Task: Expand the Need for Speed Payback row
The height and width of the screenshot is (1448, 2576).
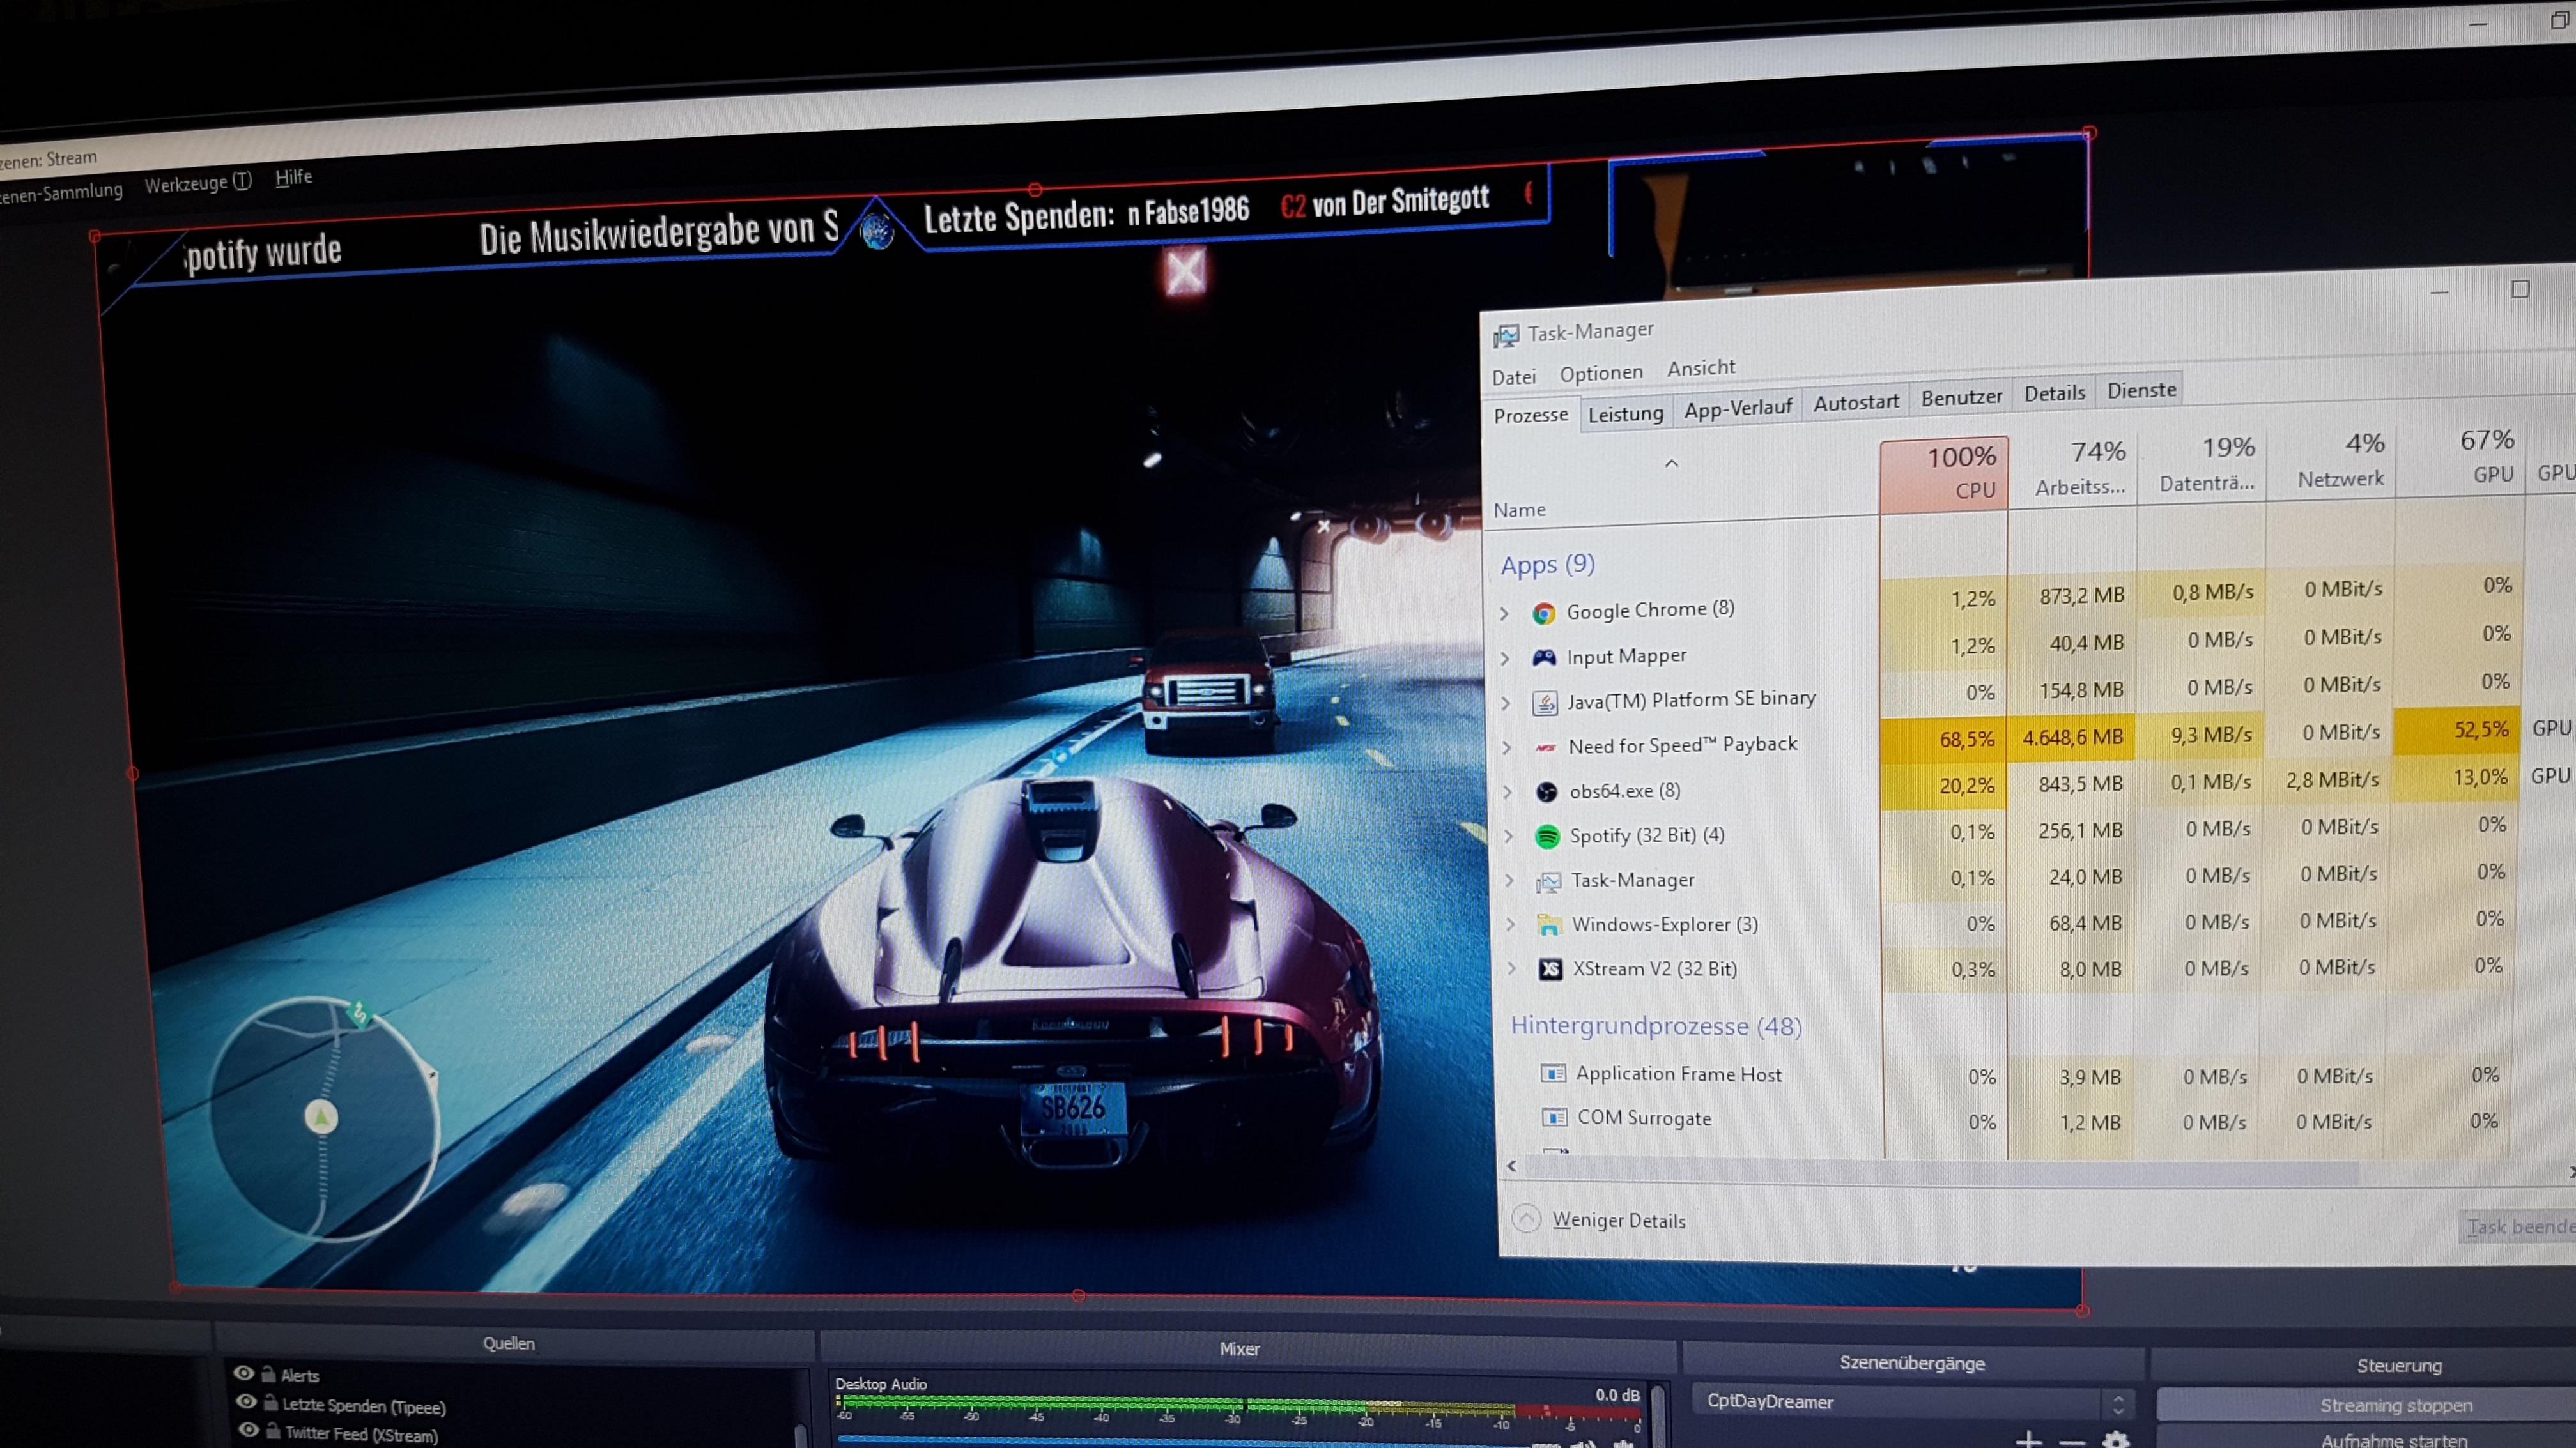Action: click(x=1507, y=747)
